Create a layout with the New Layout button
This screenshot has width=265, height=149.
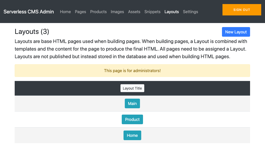click(x=236, y=32)
